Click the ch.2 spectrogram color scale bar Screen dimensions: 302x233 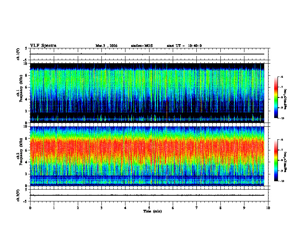(x=276, y=160)
